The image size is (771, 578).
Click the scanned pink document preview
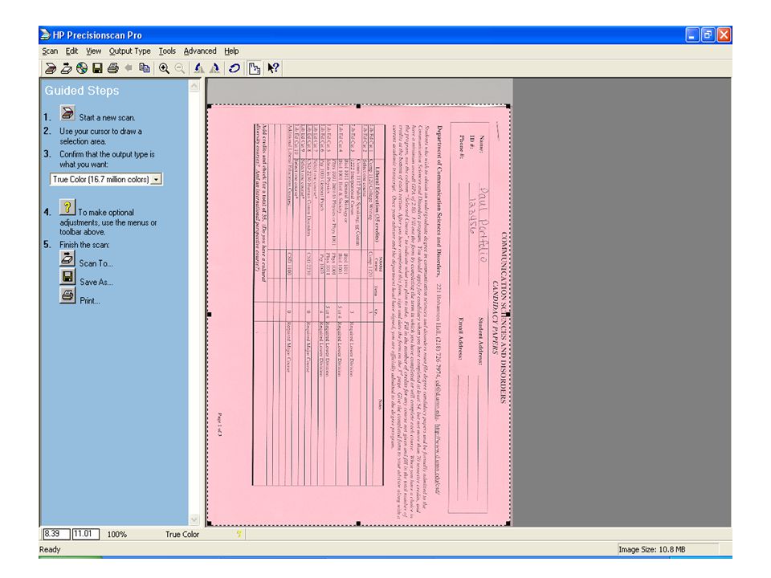point(359,315)
